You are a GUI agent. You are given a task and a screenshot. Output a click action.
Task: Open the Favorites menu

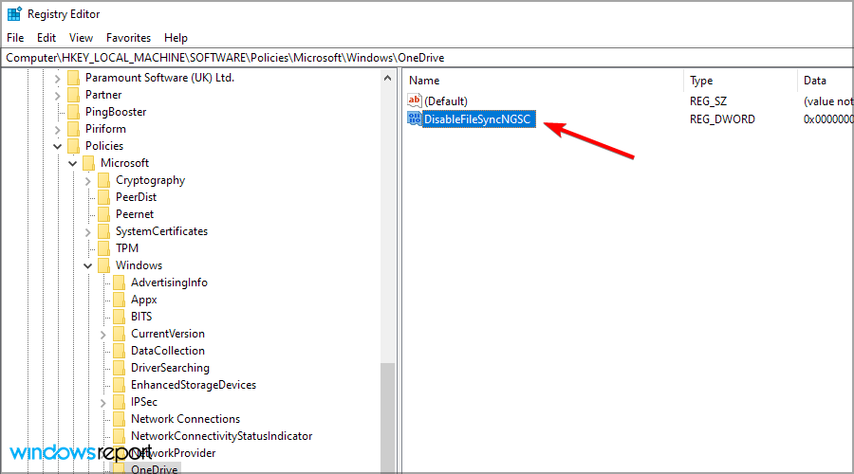click(x=128, y=38)
